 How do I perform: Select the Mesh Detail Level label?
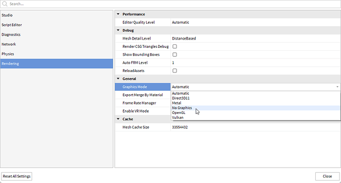(x=136, y=38)
